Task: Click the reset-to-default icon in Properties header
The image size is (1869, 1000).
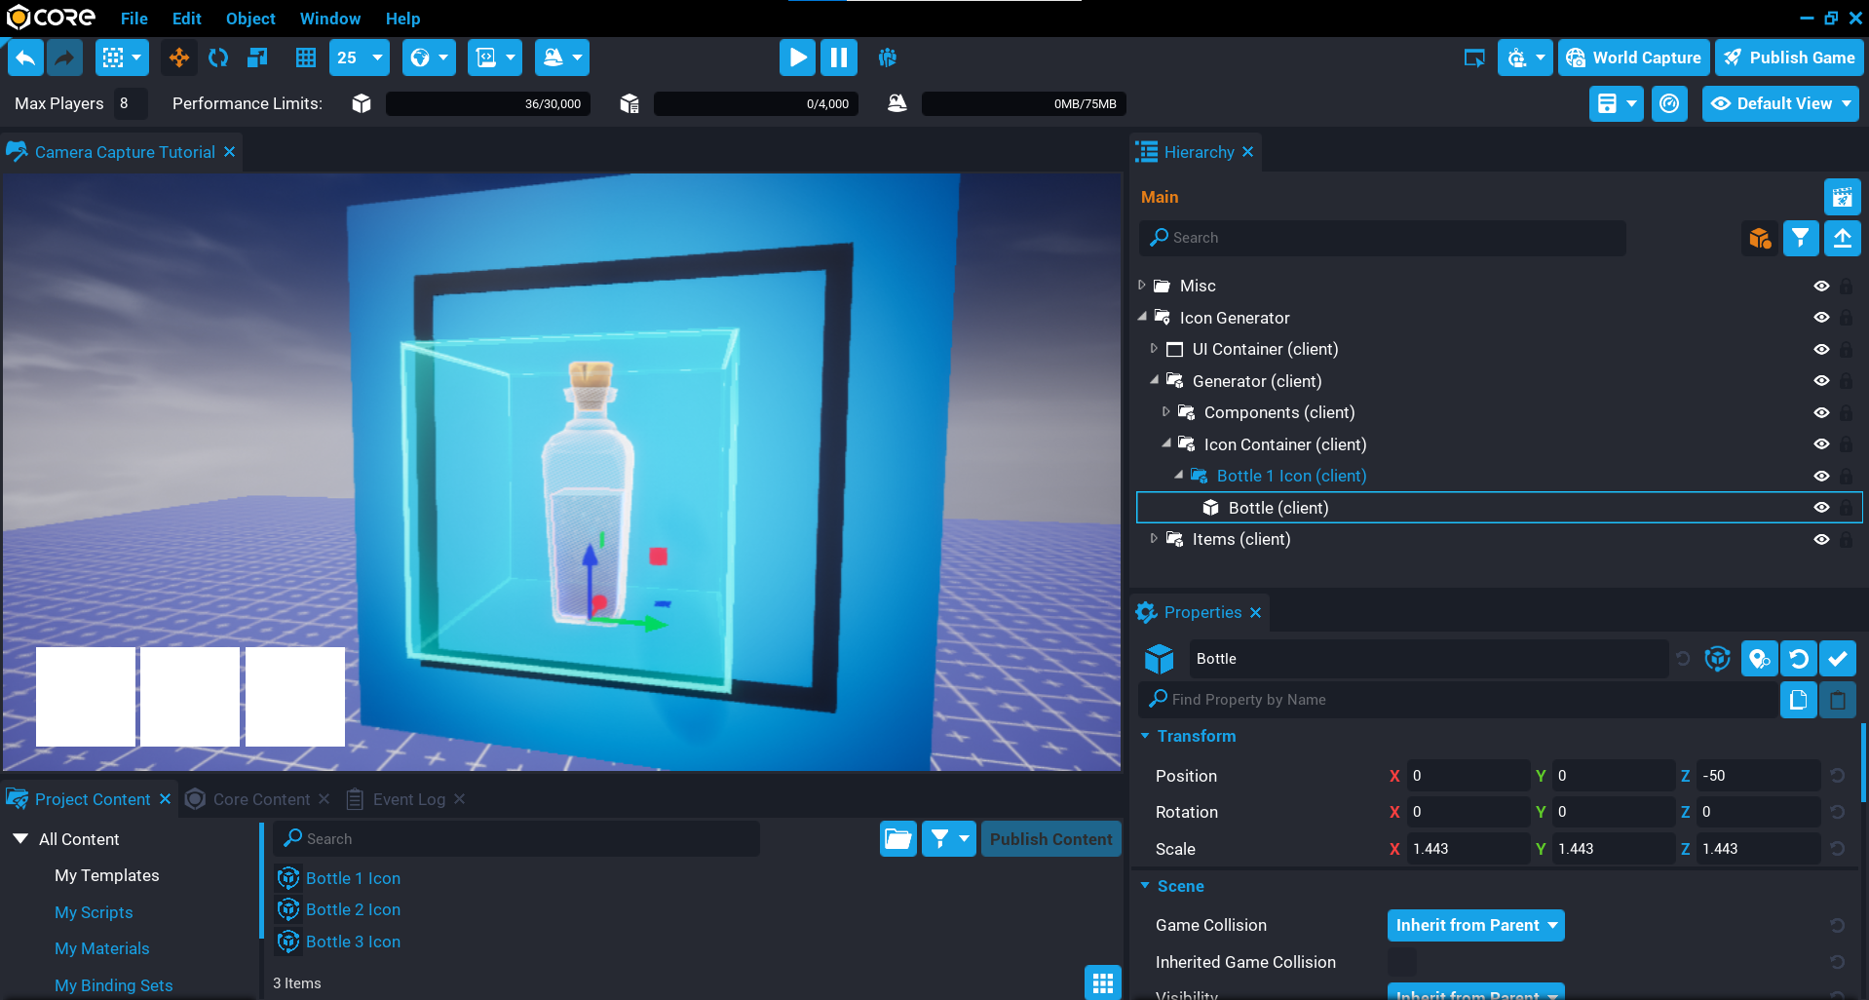Action: pyautogui.click(x=1799, y=659)
